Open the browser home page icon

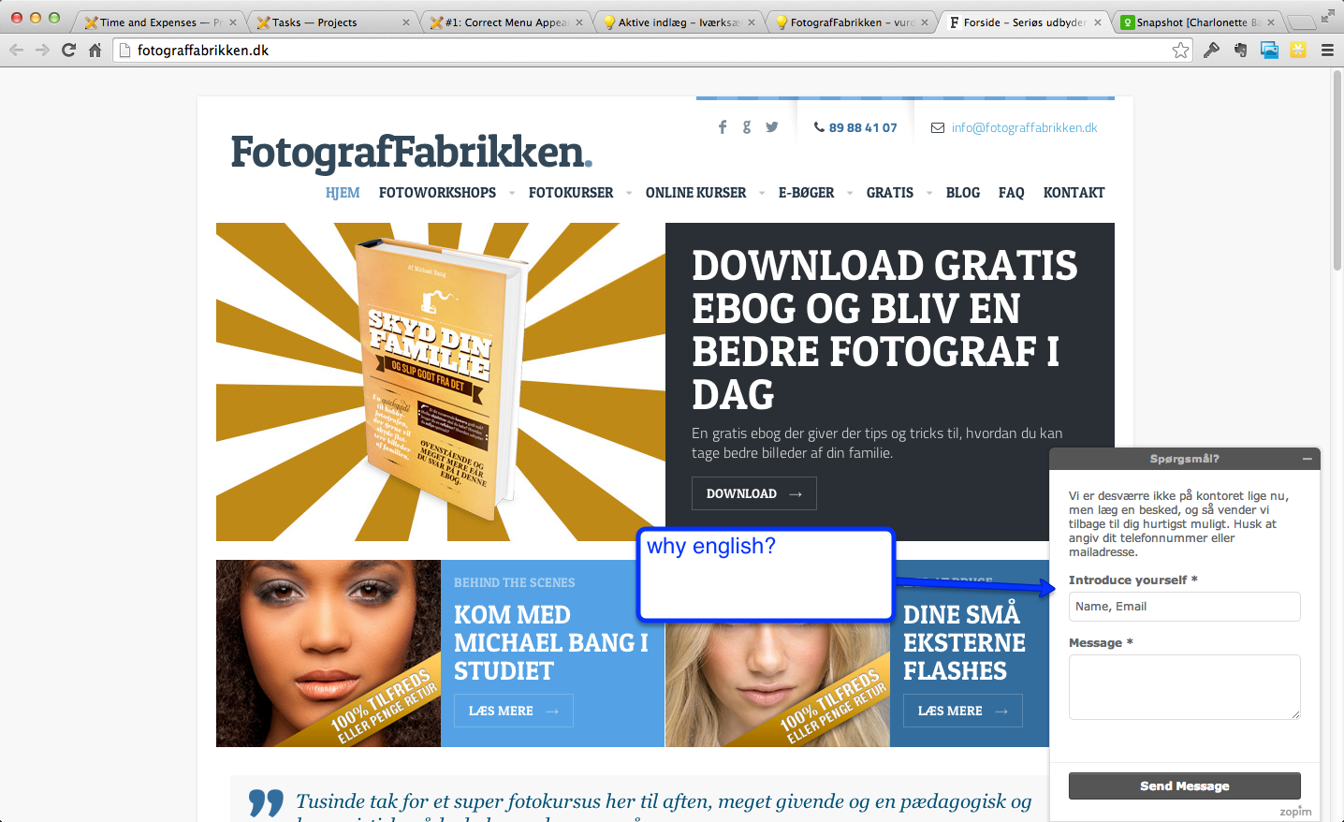coord(95,51)
